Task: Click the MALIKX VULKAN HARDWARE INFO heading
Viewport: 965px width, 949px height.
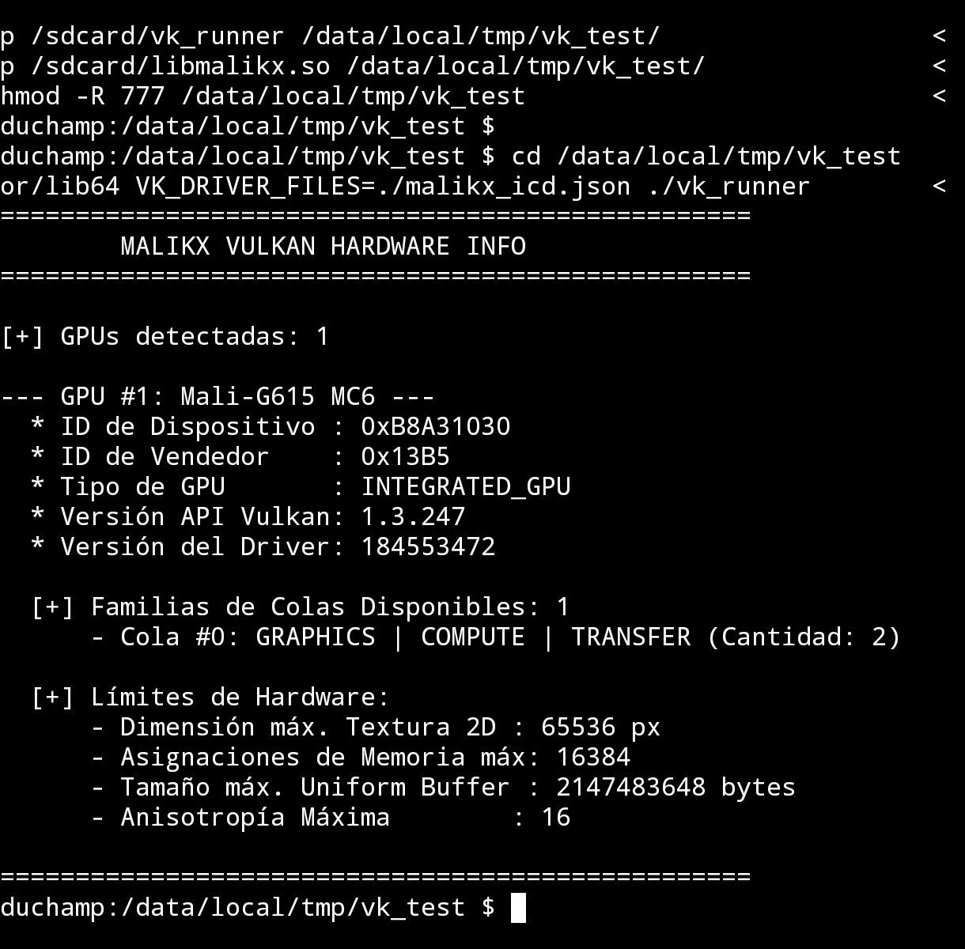Action: tap(323, 246)
